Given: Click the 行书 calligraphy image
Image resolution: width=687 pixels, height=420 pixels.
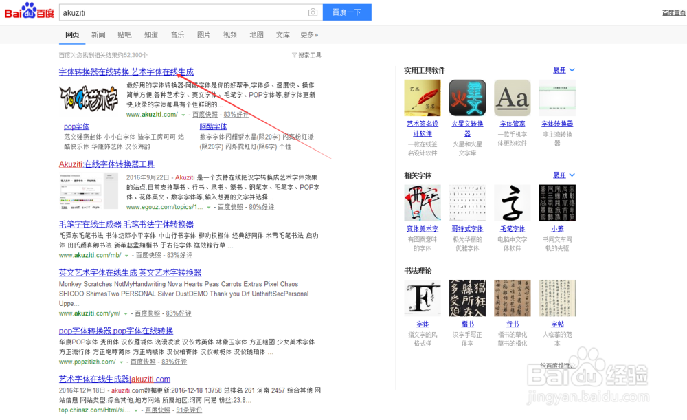Looking at the screenshot, I should point(513,298).
